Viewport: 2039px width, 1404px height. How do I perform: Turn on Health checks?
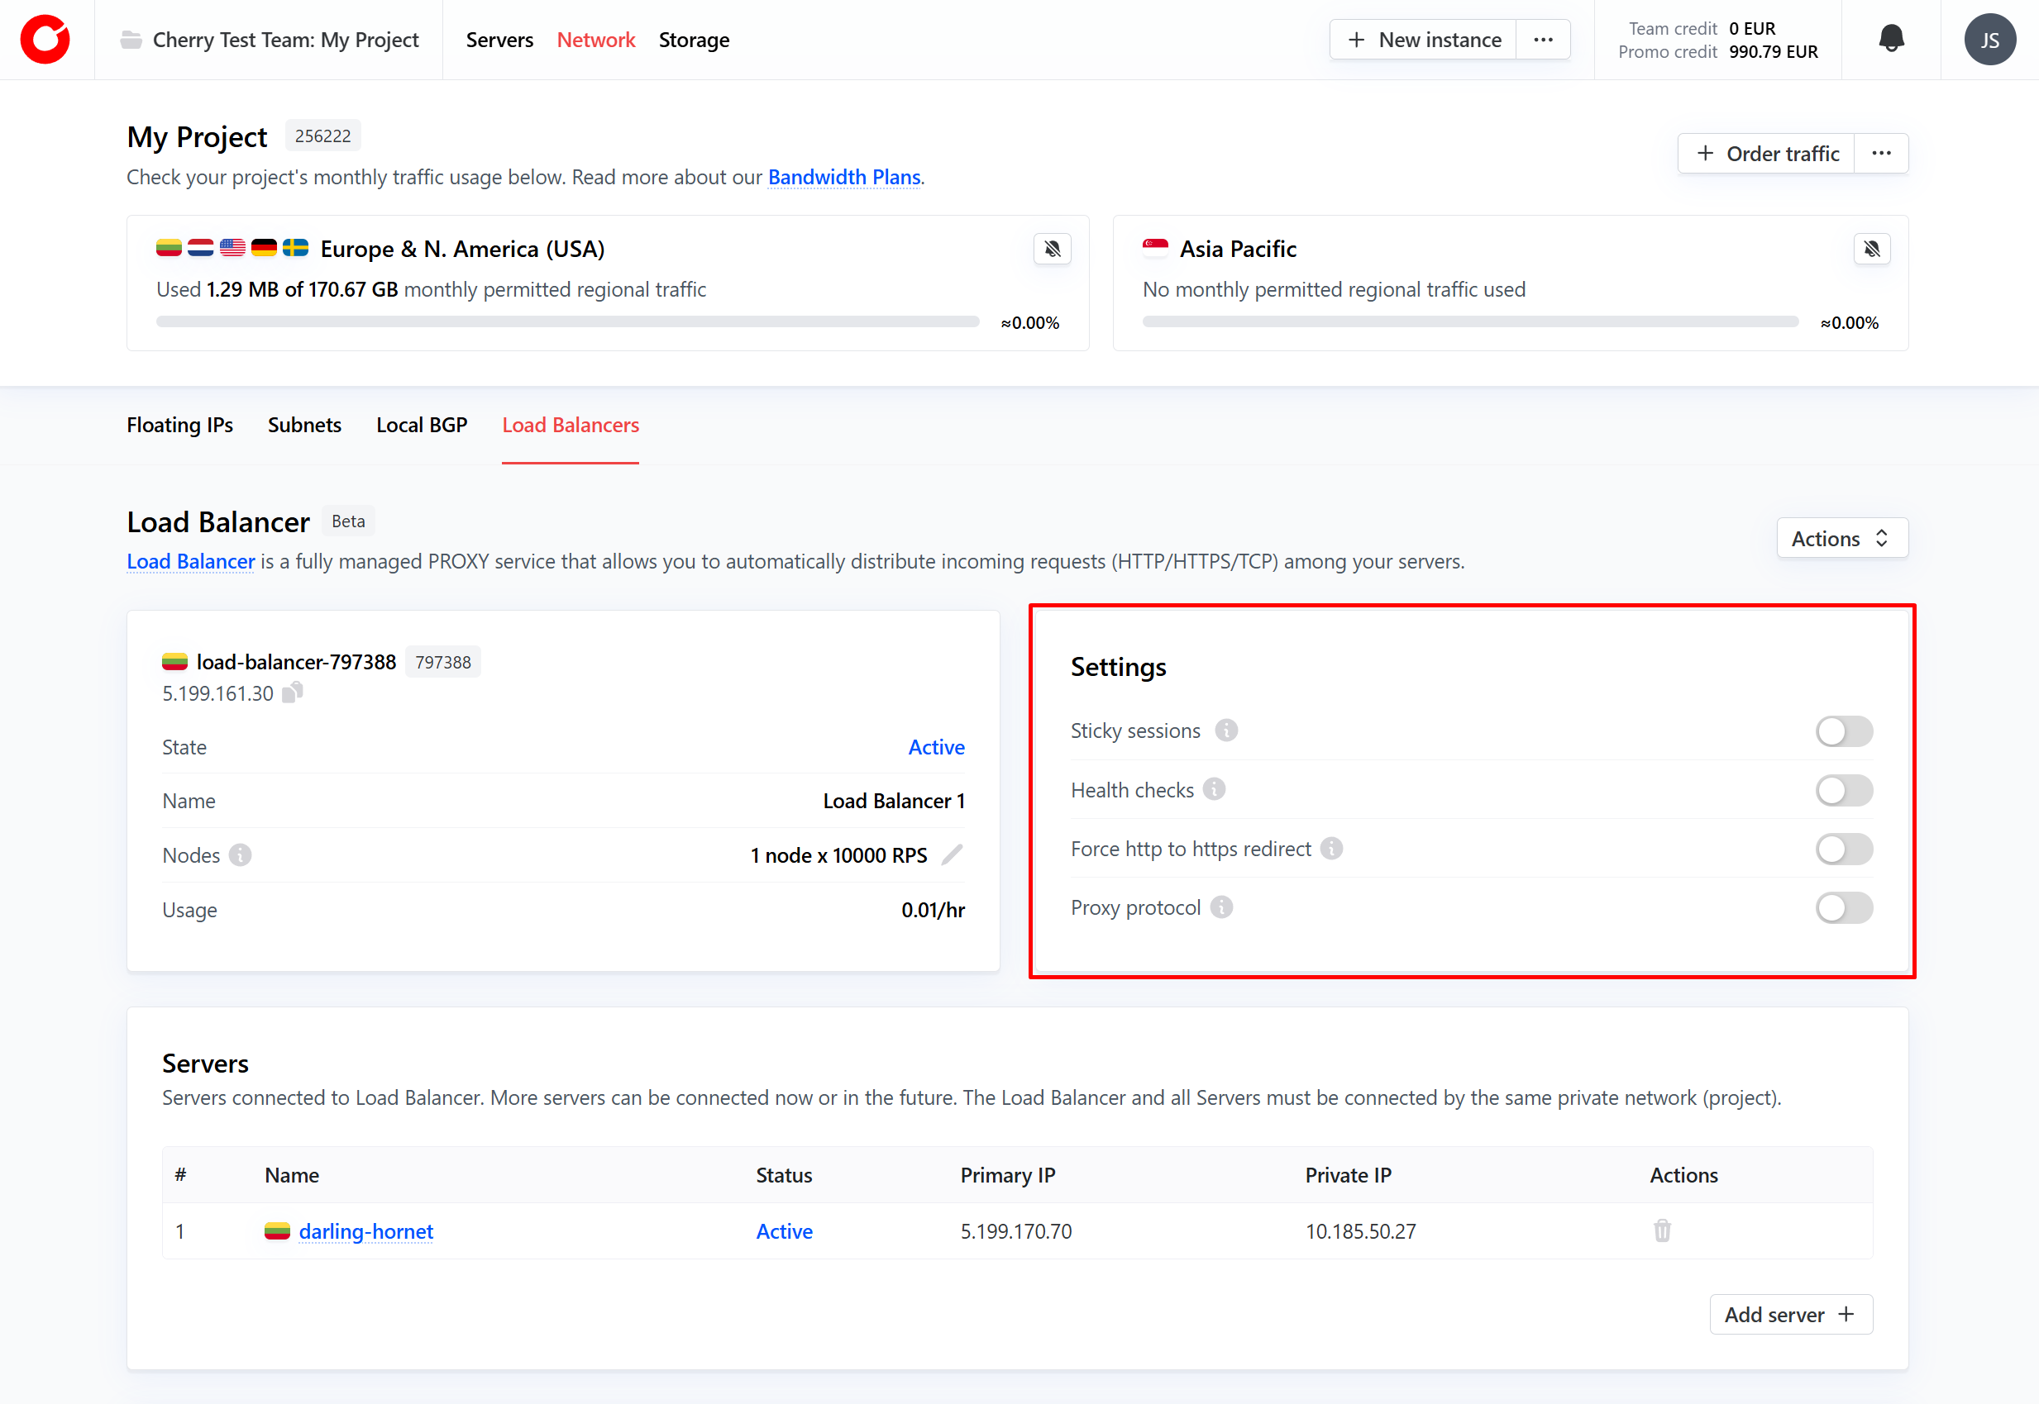[1844, 790]
